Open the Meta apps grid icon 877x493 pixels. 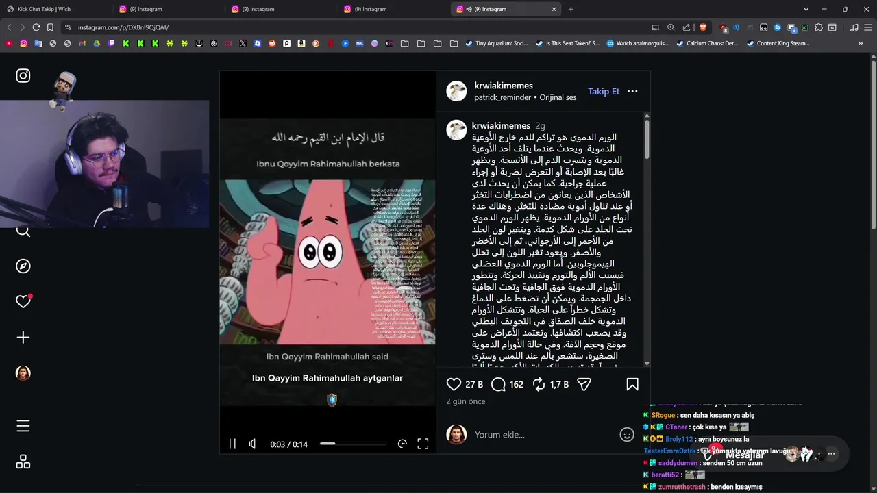23,462
